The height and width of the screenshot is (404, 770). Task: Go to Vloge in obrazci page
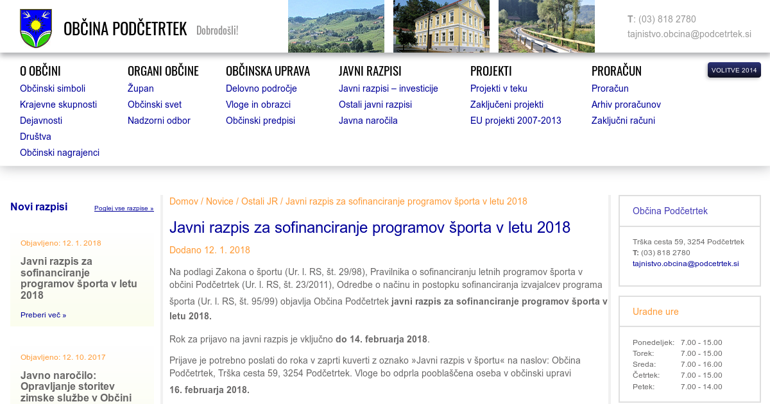pos(258,105)
